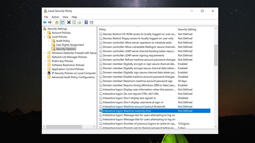The image size is (255, 143).
Task: Select 'Interactive logon: Message text for users' row
Action: click(x=155, y=115)
